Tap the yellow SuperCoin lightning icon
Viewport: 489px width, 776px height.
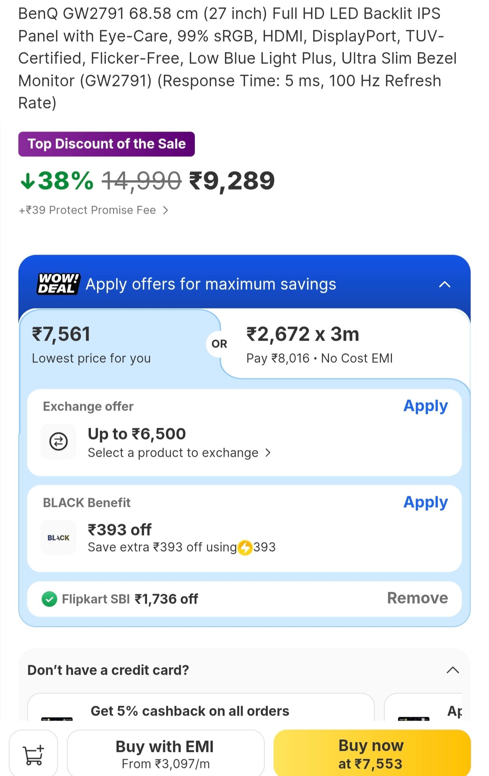[245, 547]
